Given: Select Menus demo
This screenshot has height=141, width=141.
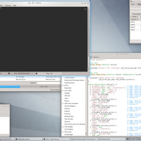Looking at the screenshot, I should (67, 101).
